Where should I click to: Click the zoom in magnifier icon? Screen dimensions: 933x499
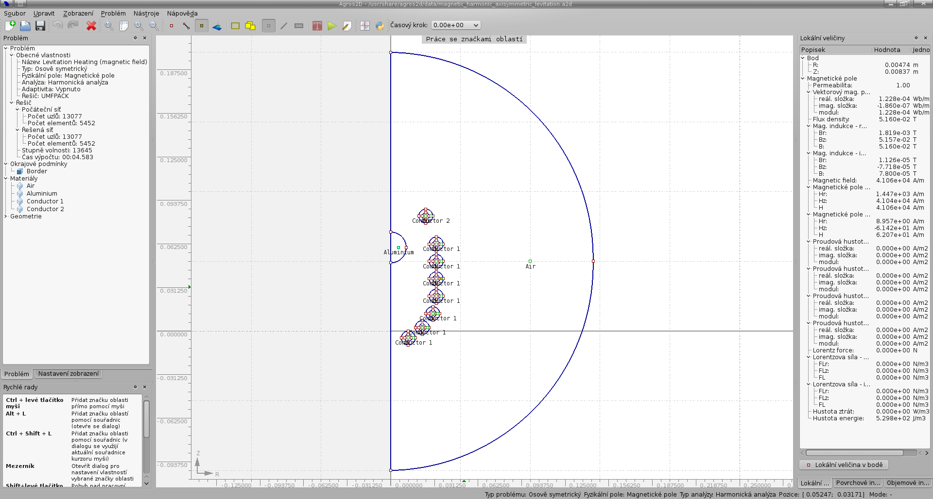(x=139, y=26)
